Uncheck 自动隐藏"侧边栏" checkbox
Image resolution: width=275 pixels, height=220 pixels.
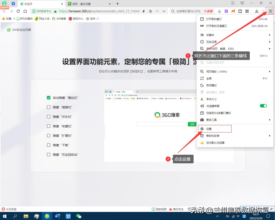48,98
